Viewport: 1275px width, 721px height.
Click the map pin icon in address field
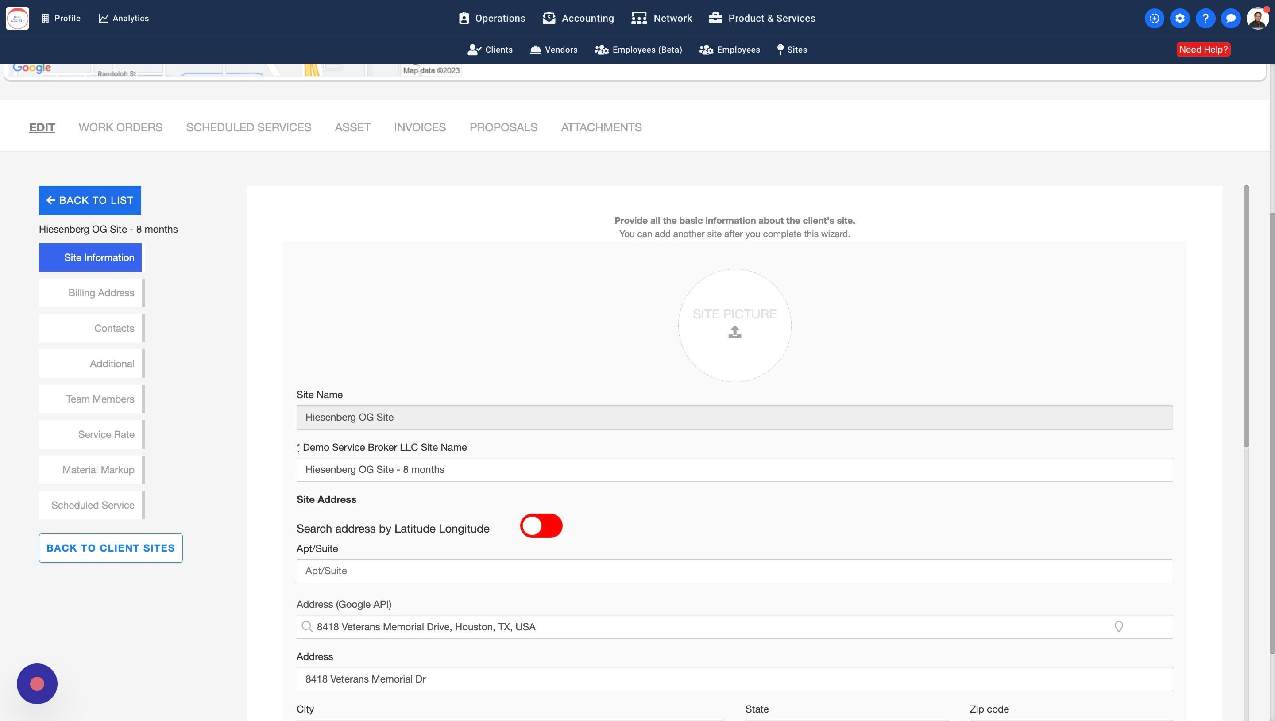point(1118,627)
